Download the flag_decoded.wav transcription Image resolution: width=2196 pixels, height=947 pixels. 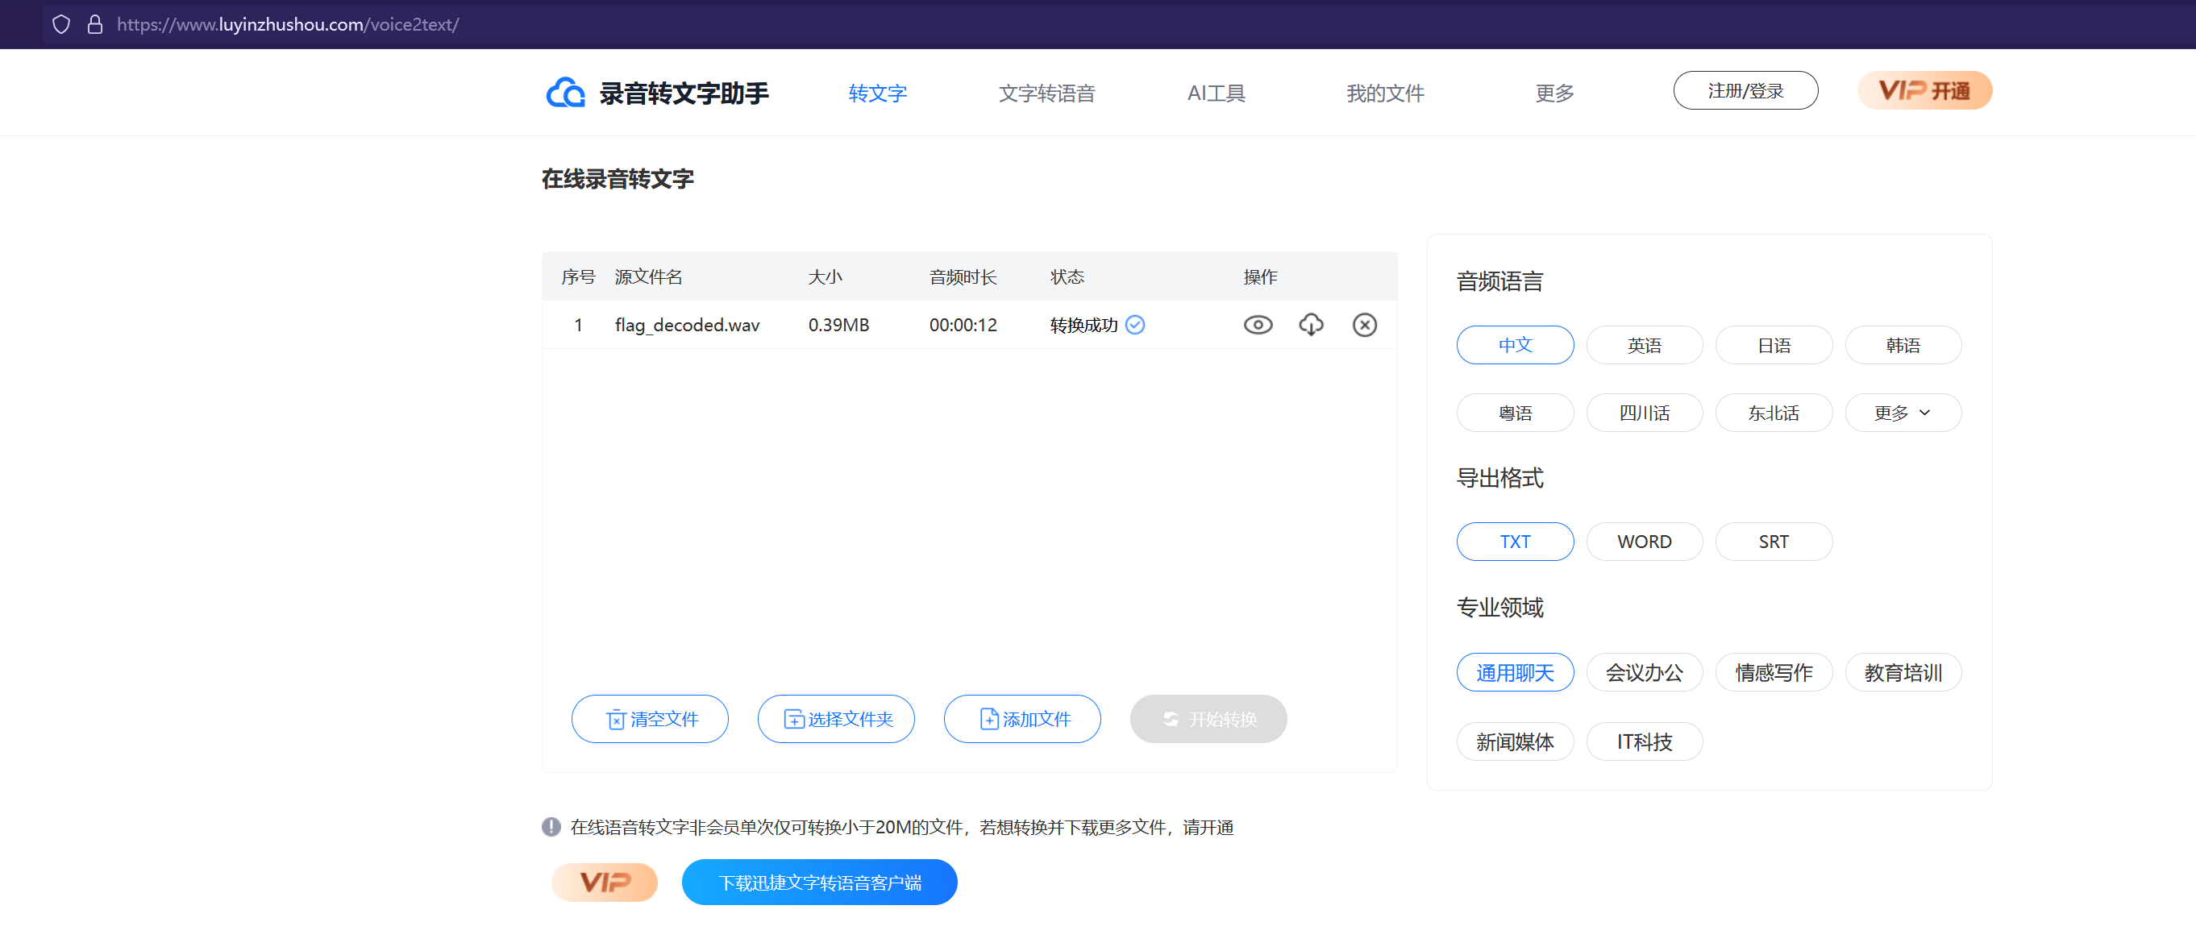click(x=1311, y=325)
